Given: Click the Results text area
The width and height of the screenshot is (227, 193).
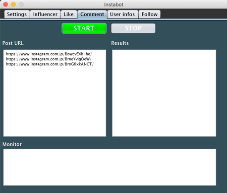Looking at the screenshot, I should [x=164, y=93].
